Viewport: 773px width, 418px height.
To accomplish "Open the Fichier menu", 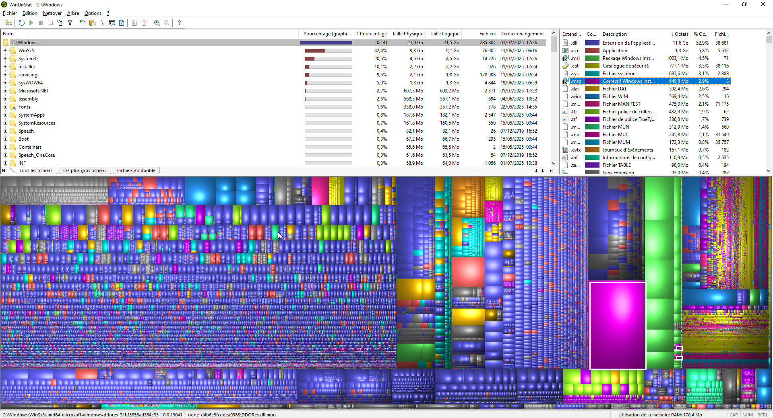I will (10, 13).
